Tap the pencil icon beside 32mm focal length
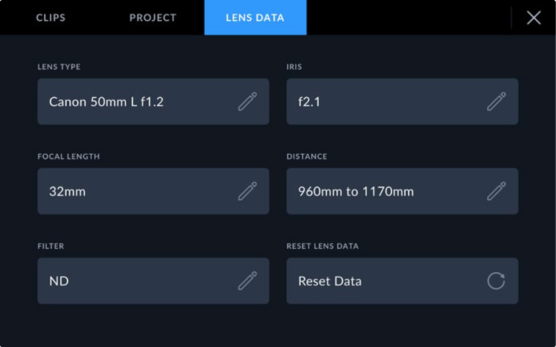Image resolution: width=556 pixels, height=347 pixels. coord(247,191)
